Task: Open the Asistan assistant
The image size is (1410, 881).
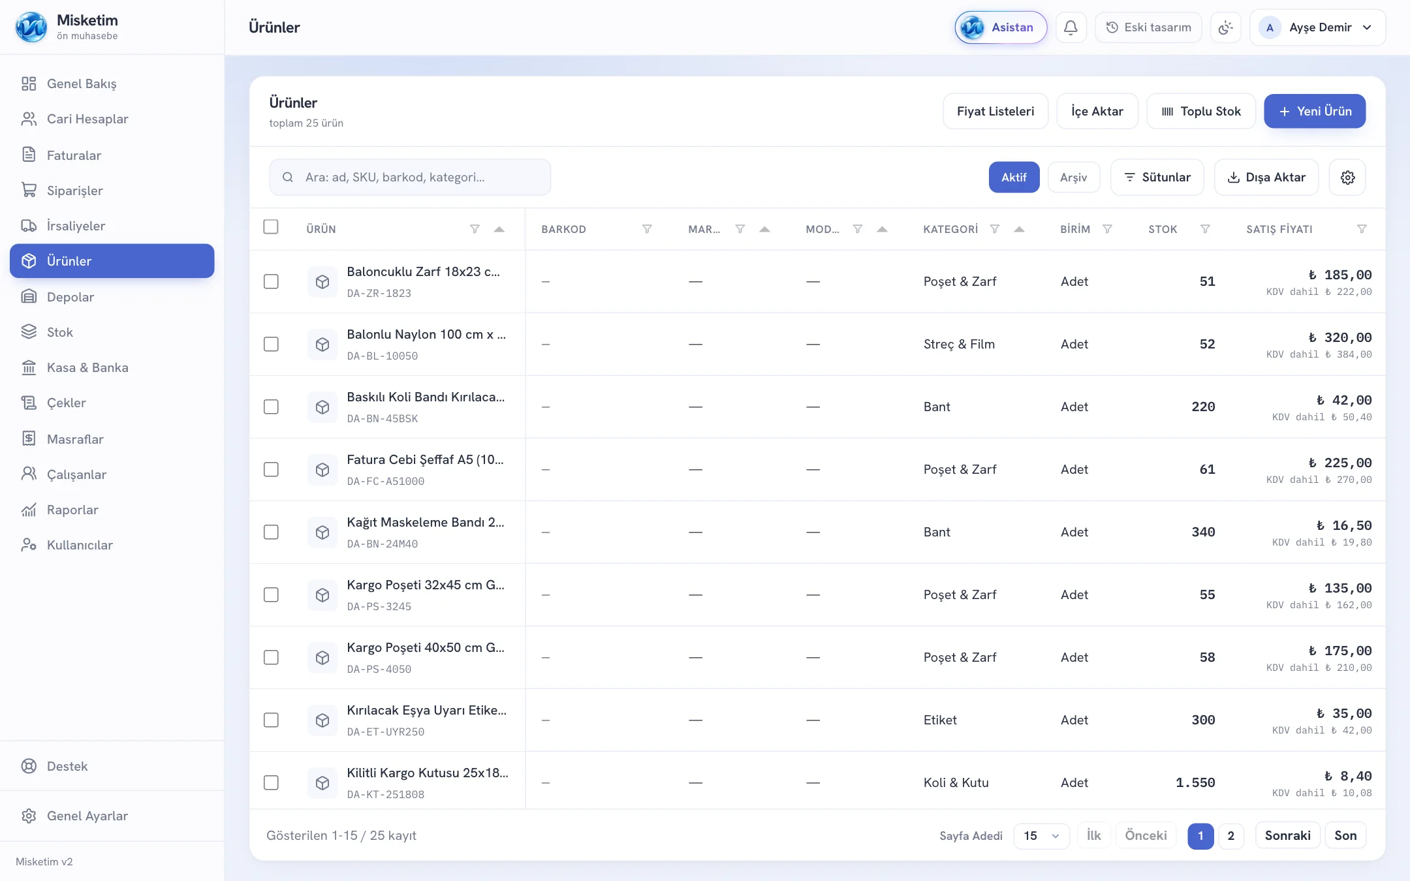Action: click(x=1001, y=27)
